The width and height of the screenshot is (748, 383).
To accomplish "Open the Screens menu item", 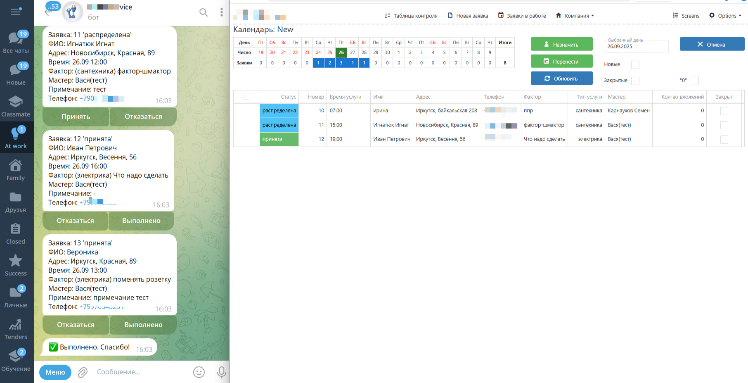I will 686,16.
